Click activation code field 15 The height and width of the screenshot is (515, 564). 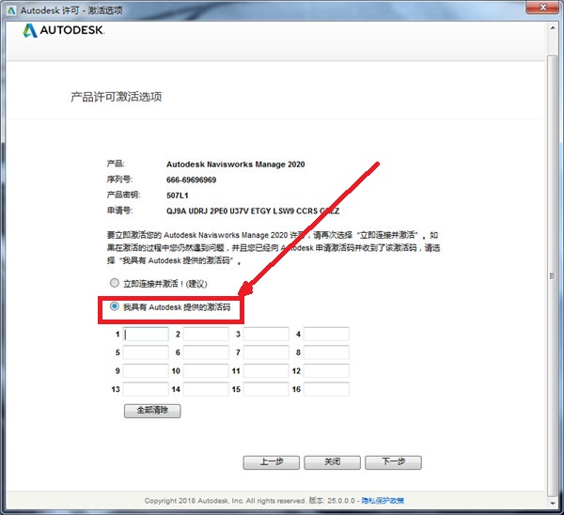tap(266, 389)
